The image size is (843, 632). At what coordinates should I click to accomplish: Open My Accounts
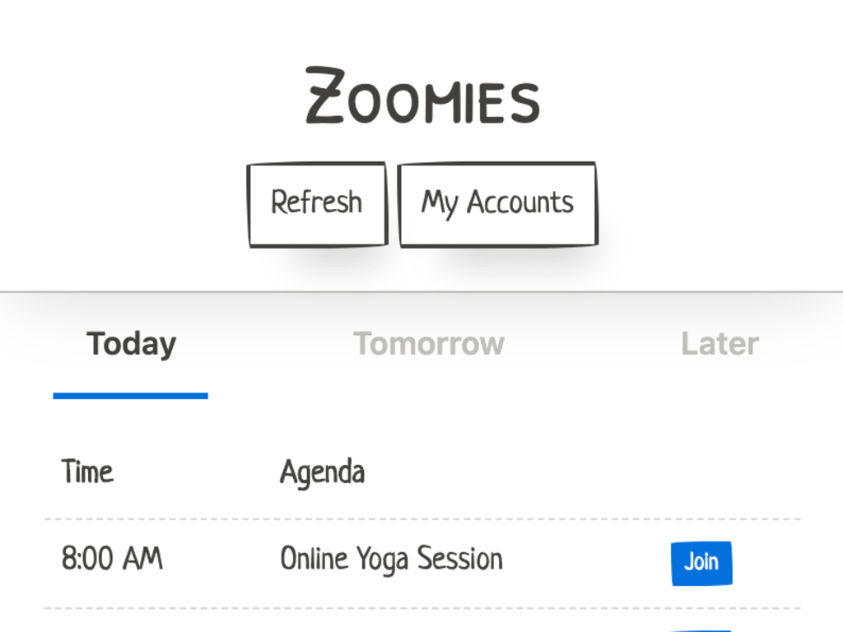497,204
